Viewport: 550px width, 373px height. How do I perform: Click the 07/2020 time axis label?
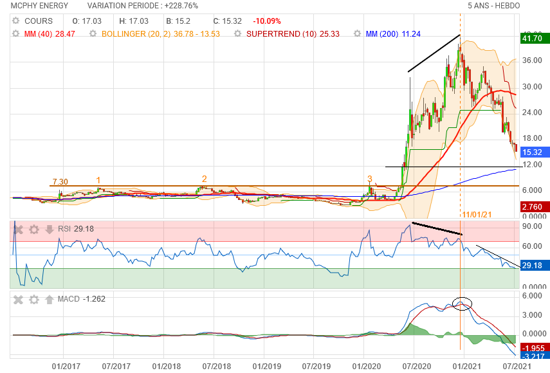(x=417, y=367)
